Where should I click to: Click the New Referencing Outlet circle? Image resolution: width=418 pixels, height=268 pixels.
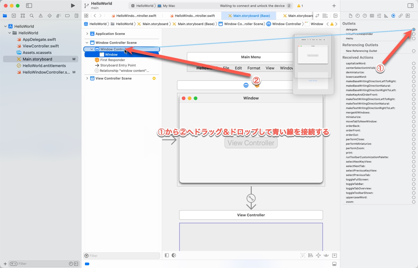coord(414,51)
